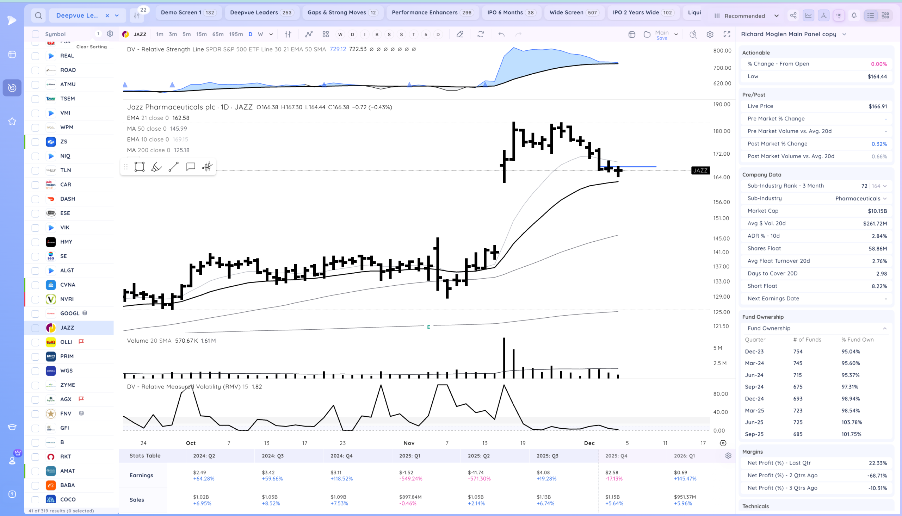Collapse the Fund Ownership section
This screenshot has height=516, width=902.
tap(884, 329)
